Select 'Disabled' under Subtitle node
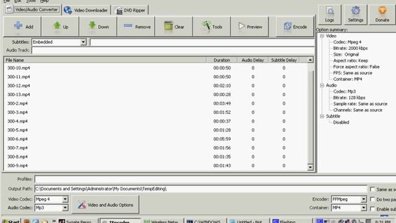The width and height of the screenshot is (396, 223). (341, 123)
